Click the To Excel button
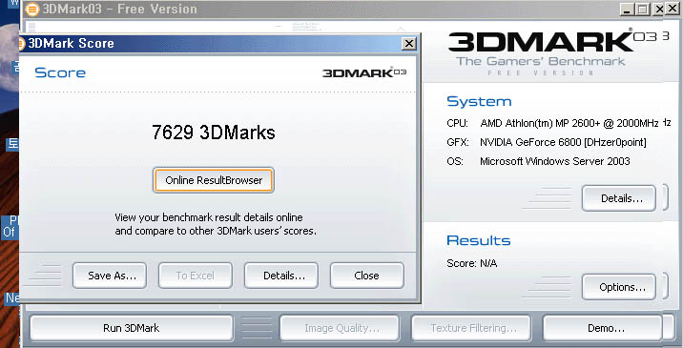This screenshot has width=683, height=348. [196, 276]
